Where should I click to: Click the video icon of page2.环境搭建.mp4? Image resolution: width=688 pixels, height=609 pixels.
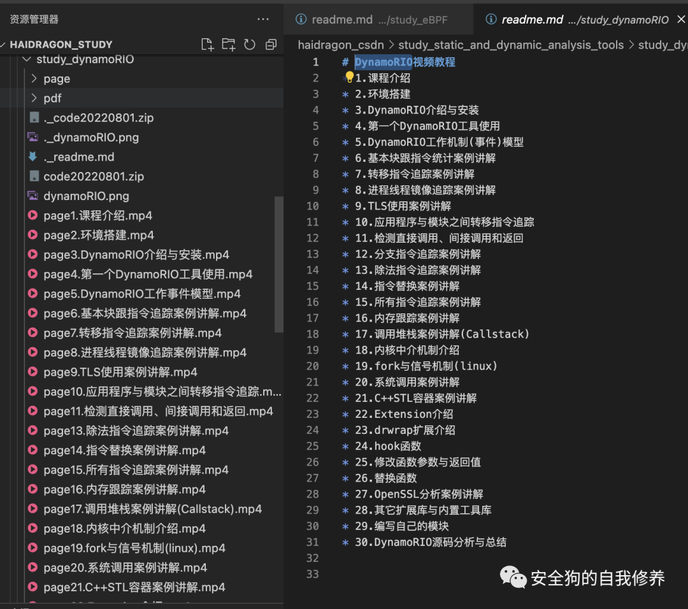tap(33, 234)
